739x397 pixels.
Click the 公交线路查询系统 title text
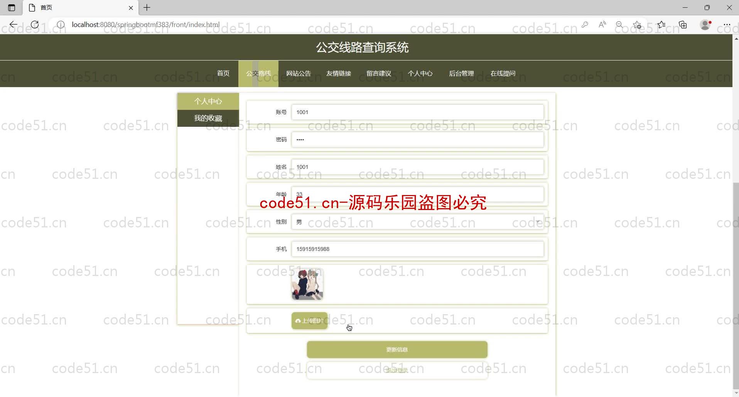click(x=362, y=47)
